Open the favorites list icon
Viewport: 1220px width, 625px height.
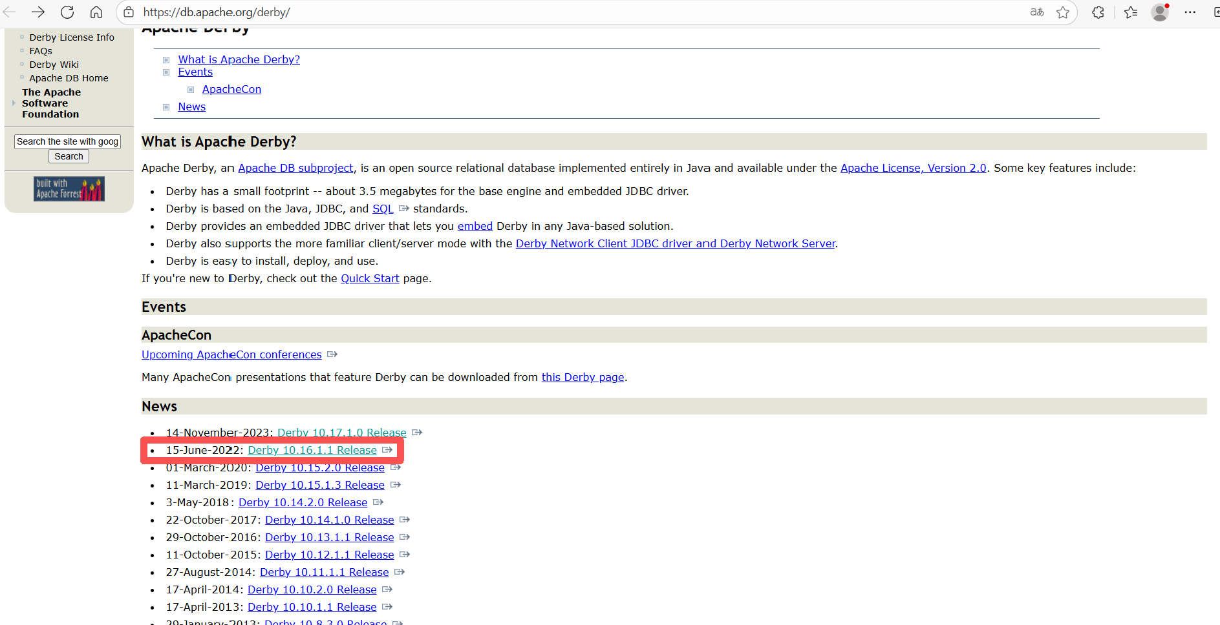coord(1131,12)
